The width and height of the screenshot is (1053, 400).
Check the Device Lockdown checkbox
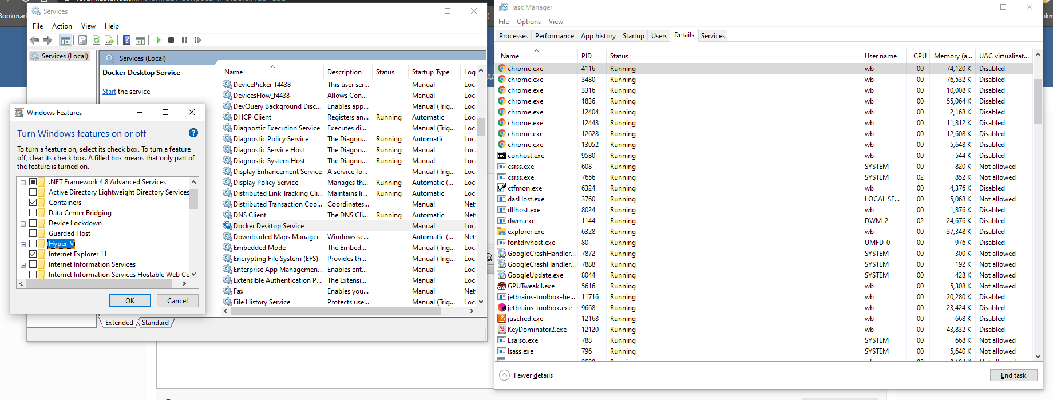pos(33,223)
